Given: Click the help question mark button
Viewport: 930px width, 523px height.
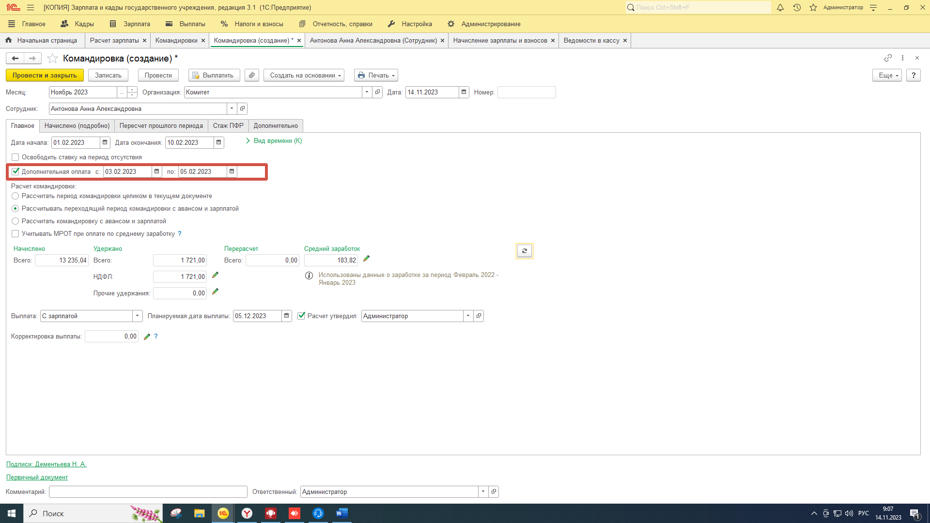Looking at the screenshot, I should pos(913,75).
